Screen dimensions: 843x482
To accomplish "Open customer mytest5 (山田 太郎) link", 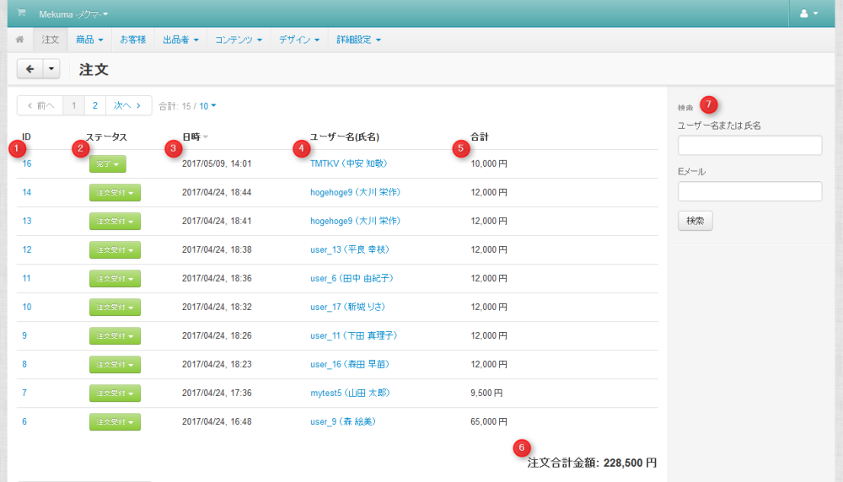I will (x=350, y=393).
